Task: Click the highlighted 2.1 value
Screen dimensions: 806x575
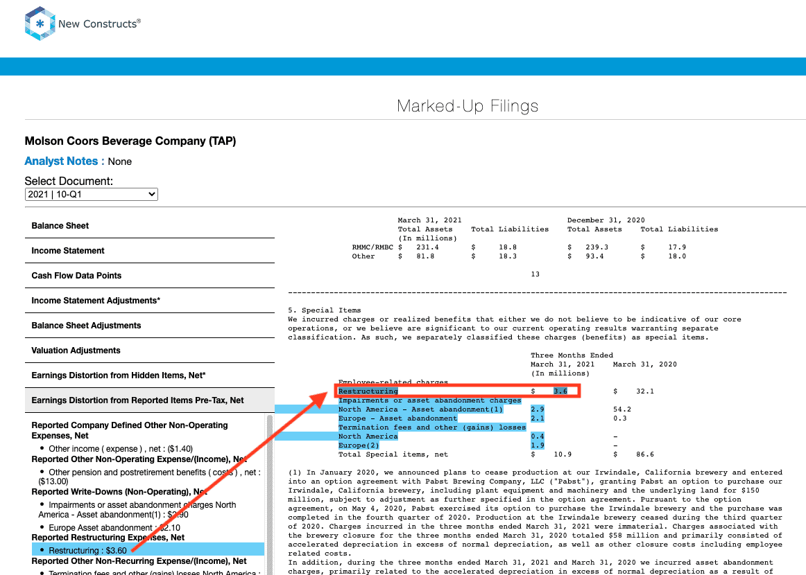Action: tap(537, 418)
